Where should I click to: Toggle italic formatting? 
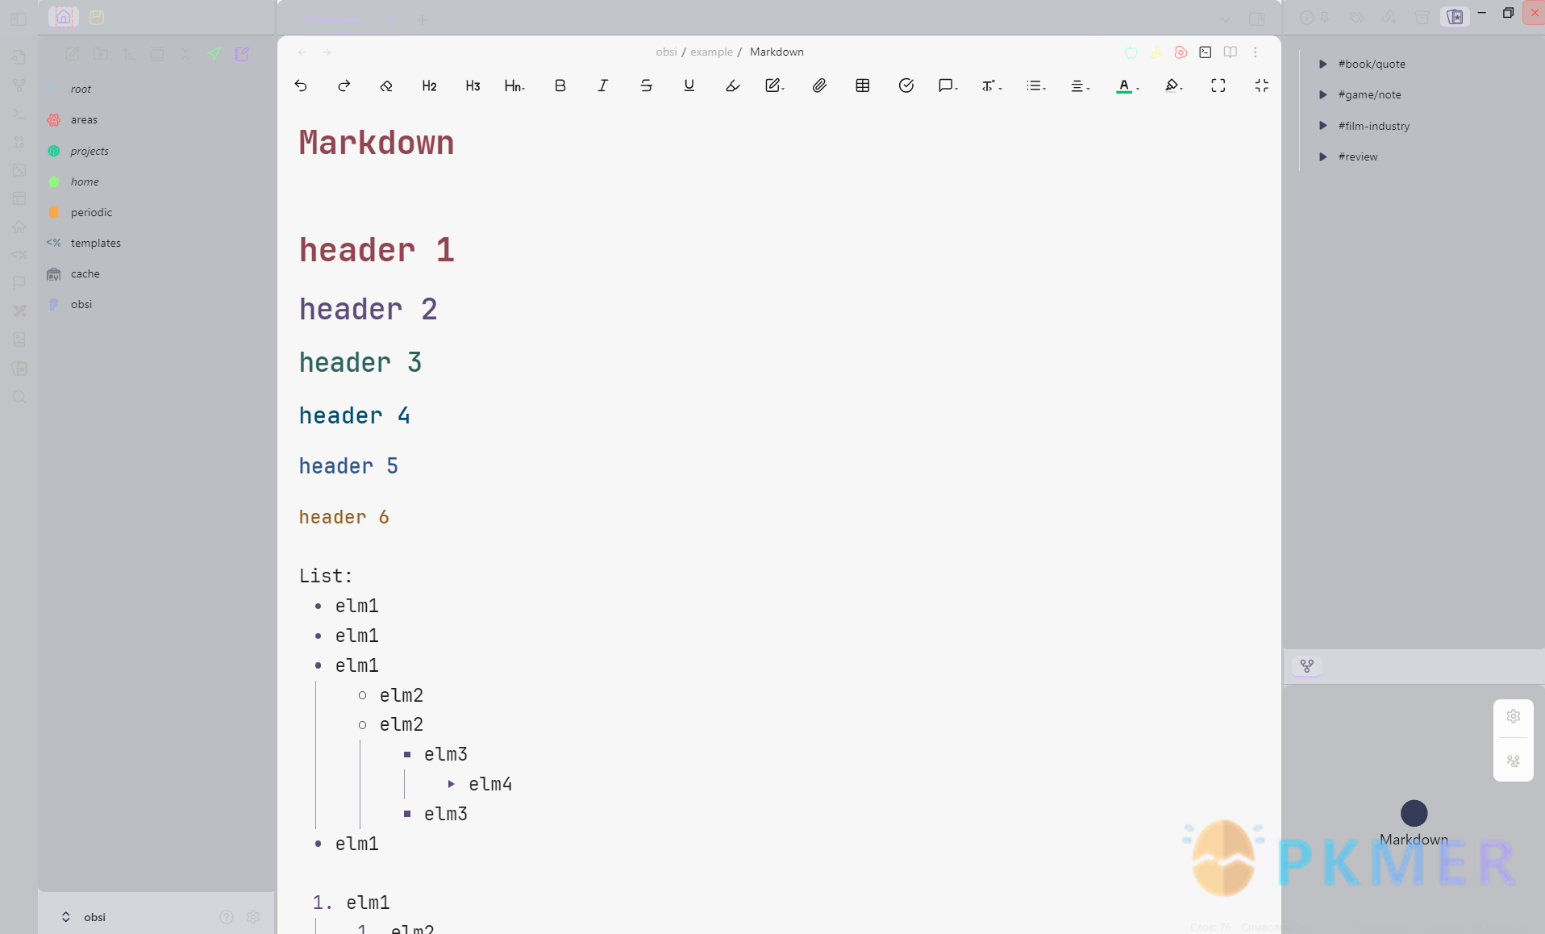(x=602, y=85)
